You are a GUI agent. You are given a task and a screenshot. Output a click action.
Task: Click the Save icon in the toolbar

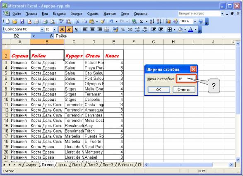pyautogui.click(x=22, y=21)
